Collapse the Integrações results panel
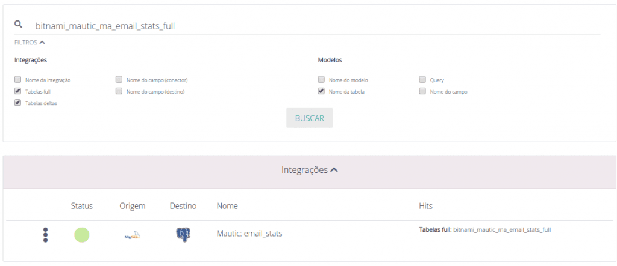This screenshot has height=266, width=617. click(309, 170)
